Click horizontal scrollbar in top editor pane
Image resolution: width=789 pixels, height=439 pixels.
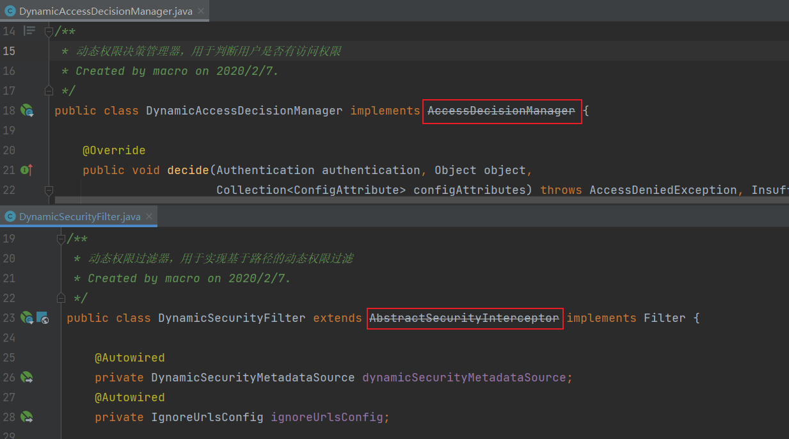(x=384, y=200)
